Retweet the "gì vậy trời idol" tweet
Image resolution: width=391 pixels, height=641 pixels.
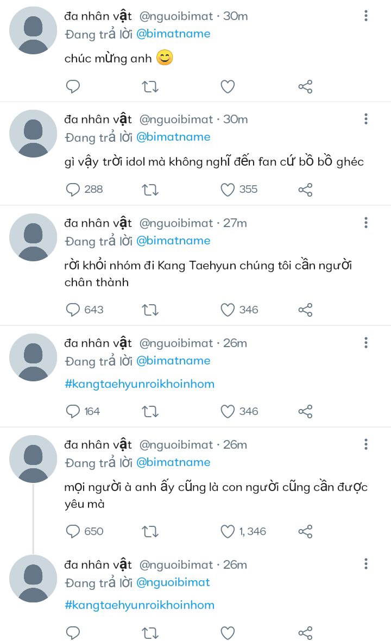(x=150, y=190)
